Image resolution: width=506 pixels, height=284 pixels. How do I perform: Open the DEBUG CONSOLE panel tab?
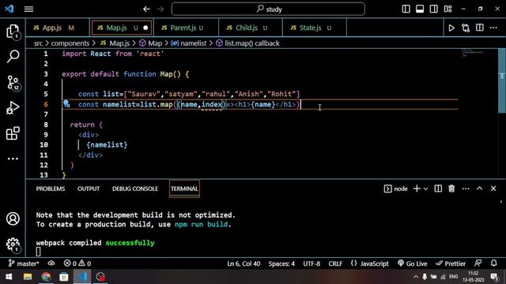[x=135, y=189]
